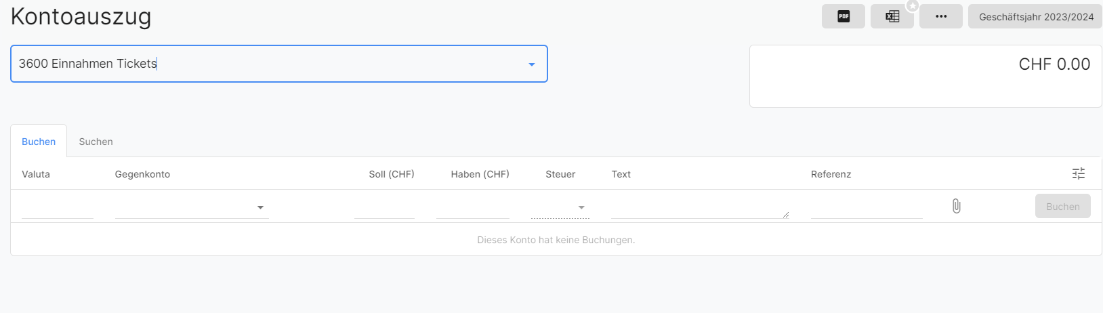
Task: Expand the account selector dropdown arrow
Action: tap(532, 64)
